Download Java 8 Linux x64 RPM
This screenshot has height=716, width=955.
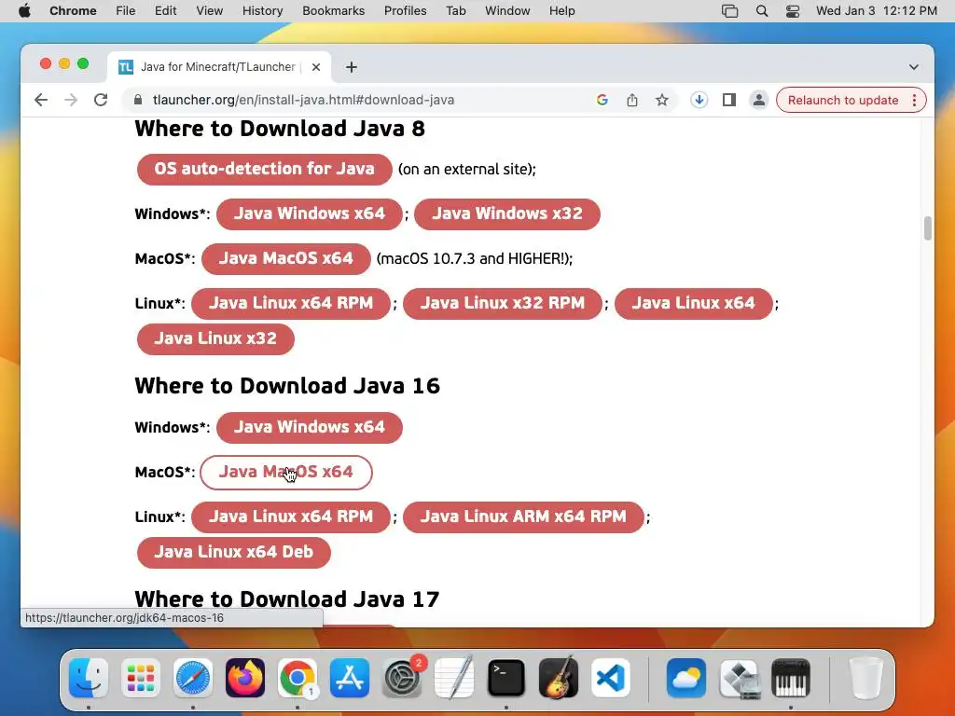[291, 303]
